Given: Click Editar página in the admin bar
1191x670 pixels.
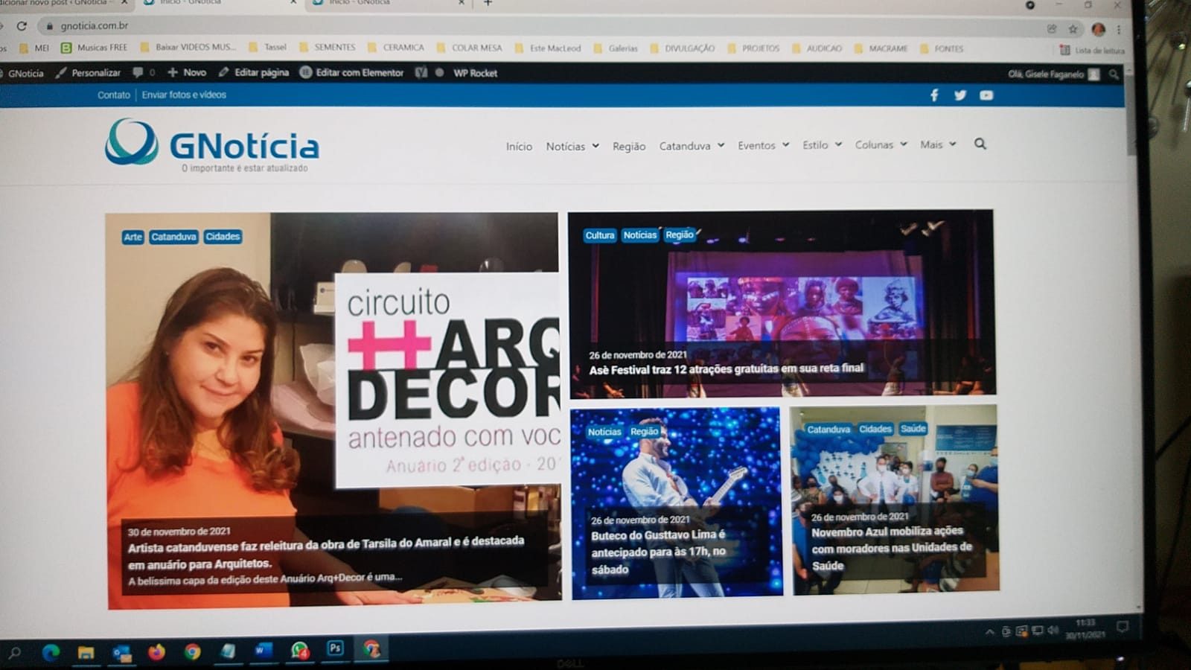Looking at the screenshot, I should coord(254,72).
